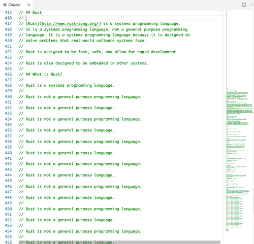254x244 pixels.
Task: Close the Copilot tab
Action: [x=29, y=5]
